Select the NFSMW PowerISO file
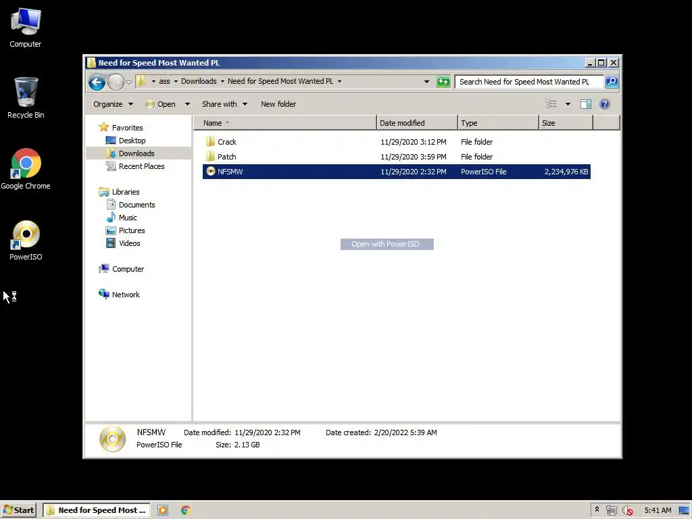The height and width of the screenshot is (519, 692). point(396,172)
